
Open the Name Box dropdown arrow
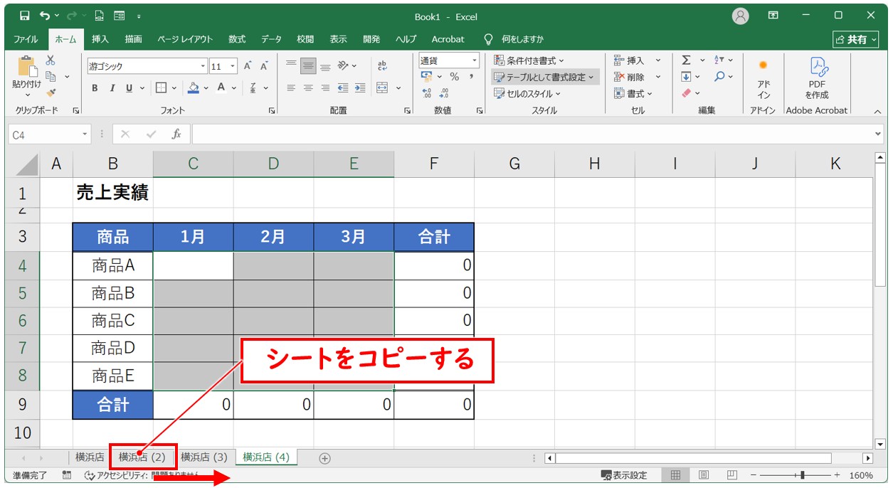click(x=85, y=134)
